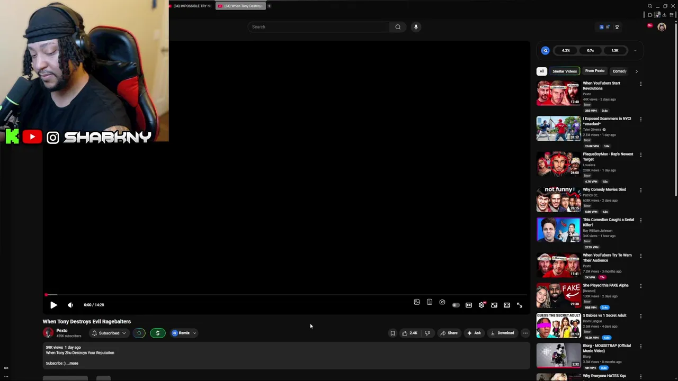Open options for This Comedian Caught video
This screenshot has height=381, width=678.
pyautogui.click(x=640, y=221)
